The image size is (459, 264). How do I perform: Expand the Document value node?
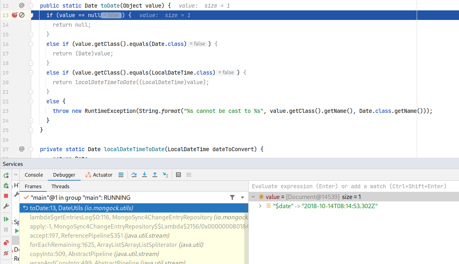click(253, 197)
